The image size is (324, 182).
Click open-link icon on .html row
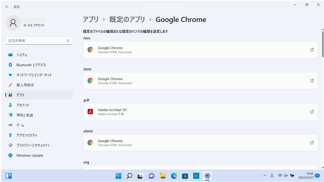click(312, 81)
